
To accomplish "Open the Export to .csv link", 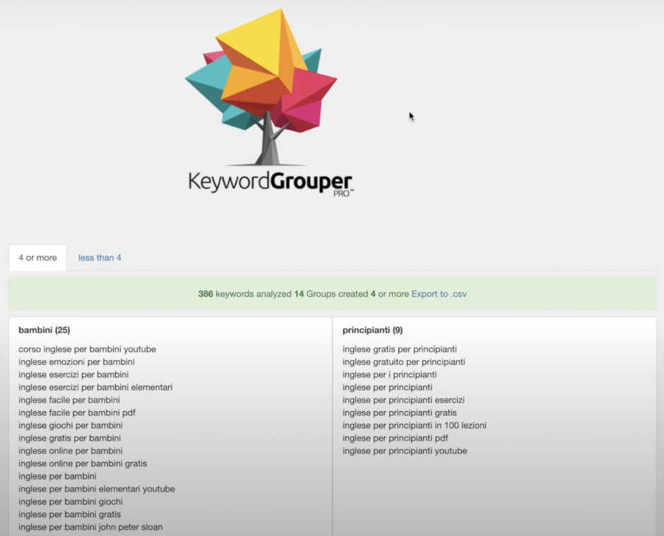I will click(438, 294).
